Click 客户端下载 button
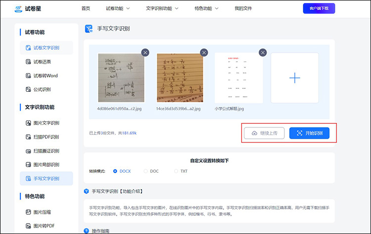The width and height of the screenshot is (371, 234). tap(319, 8)
